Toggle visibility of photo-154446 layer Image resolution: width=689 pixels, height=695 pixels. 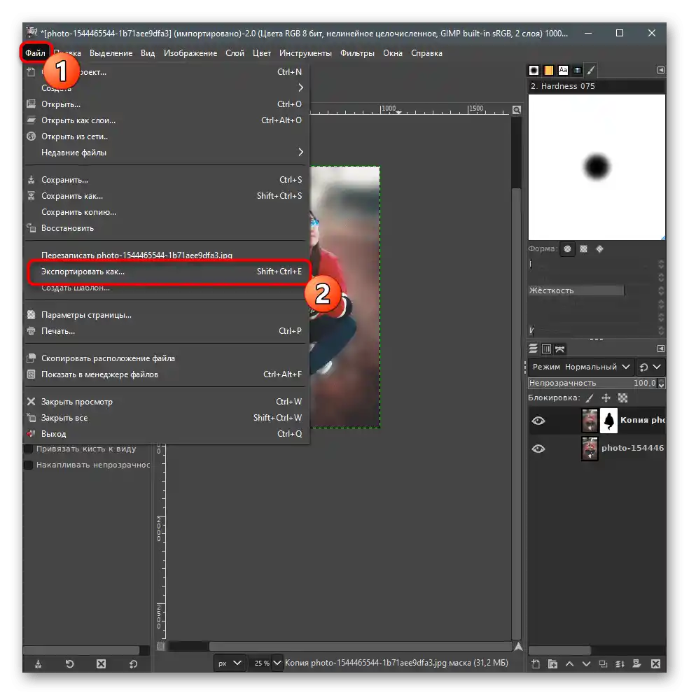pyautogui.click(x=538, y=449)
